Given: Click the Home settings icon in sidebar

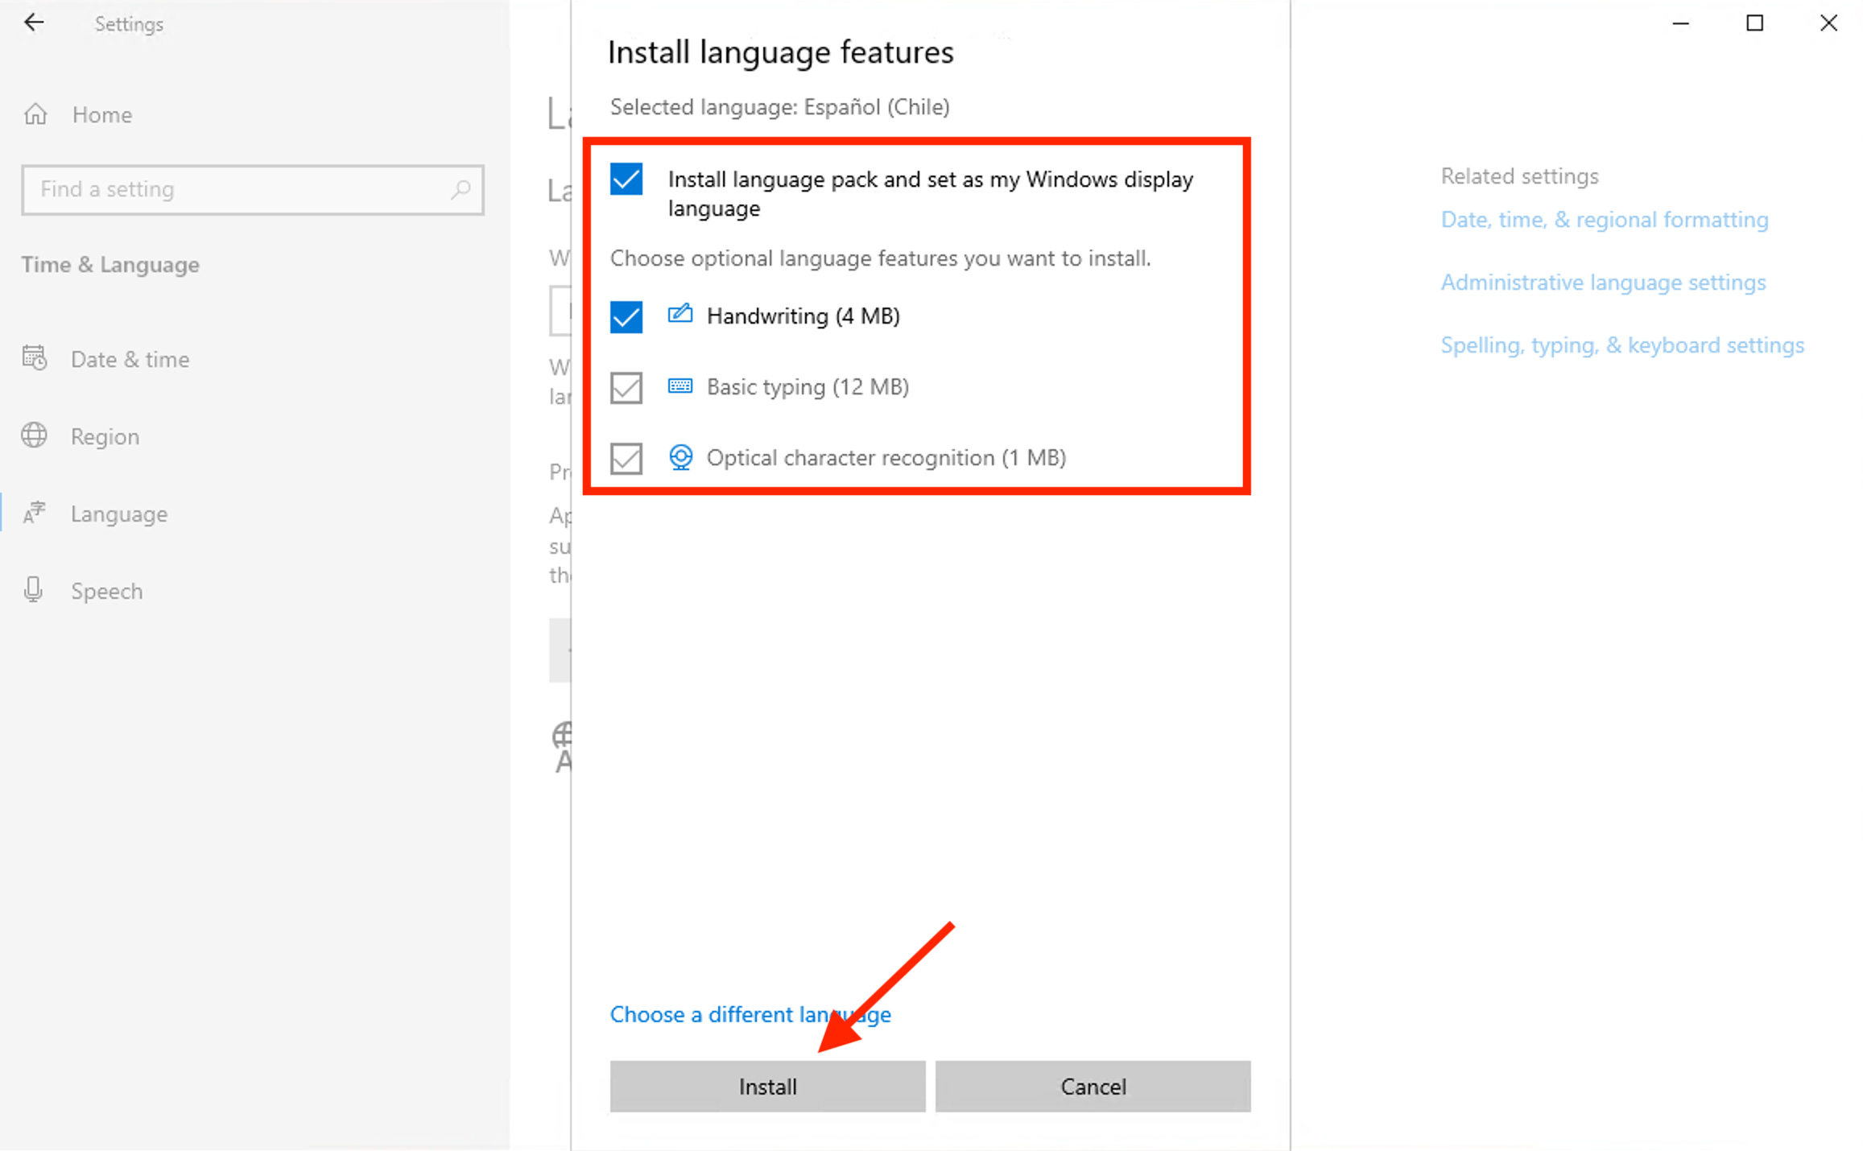Looking at the screenshot, I should coord(36,113).
